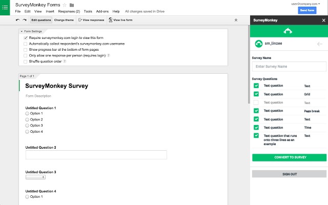This screenshot has height=205, width=328.
Task: Click the SurveyMonkey Survey form title
Action: (x=57, y=86)
